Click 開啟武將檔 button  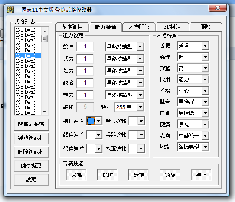31,124
